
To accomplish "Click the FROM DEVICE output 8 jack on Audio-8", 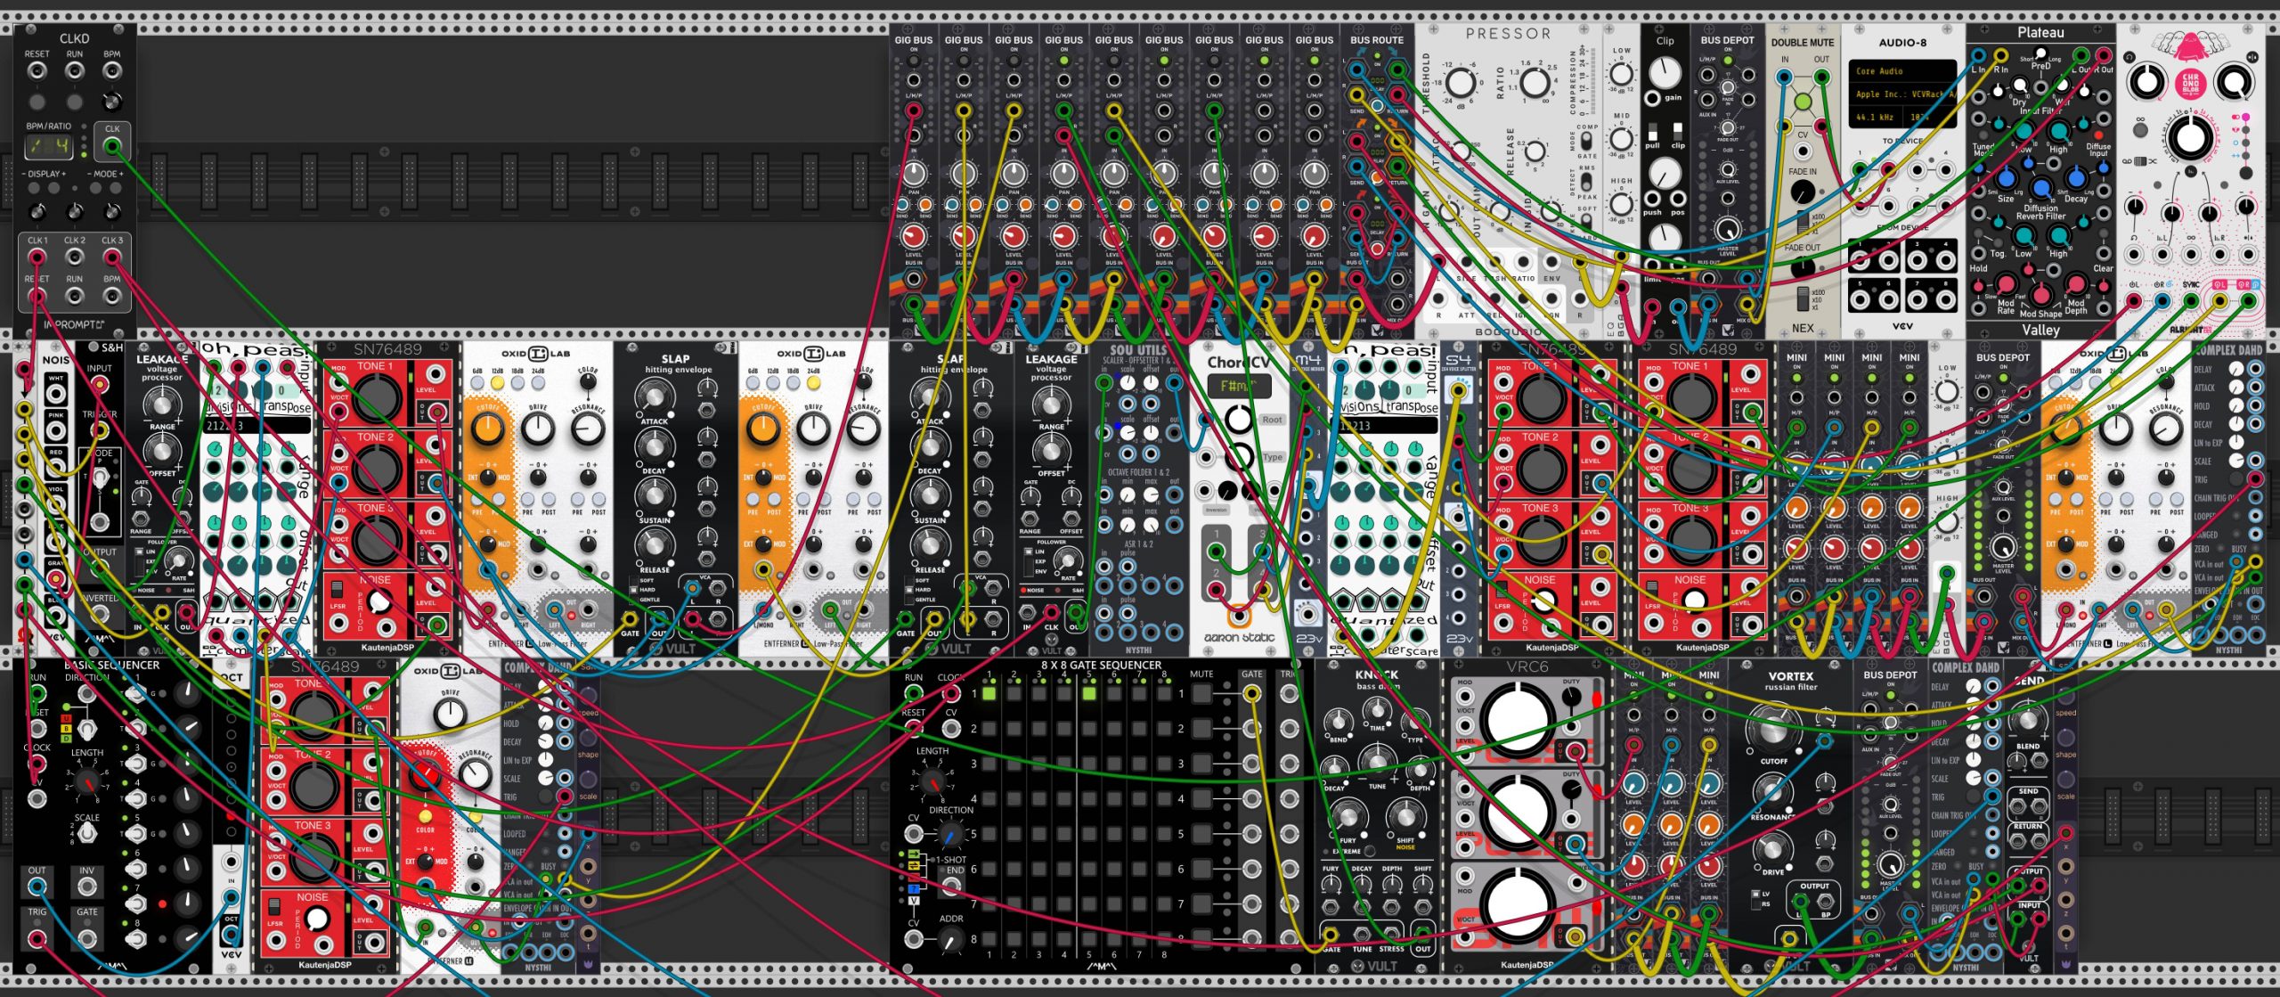I will click(1945, 299).
